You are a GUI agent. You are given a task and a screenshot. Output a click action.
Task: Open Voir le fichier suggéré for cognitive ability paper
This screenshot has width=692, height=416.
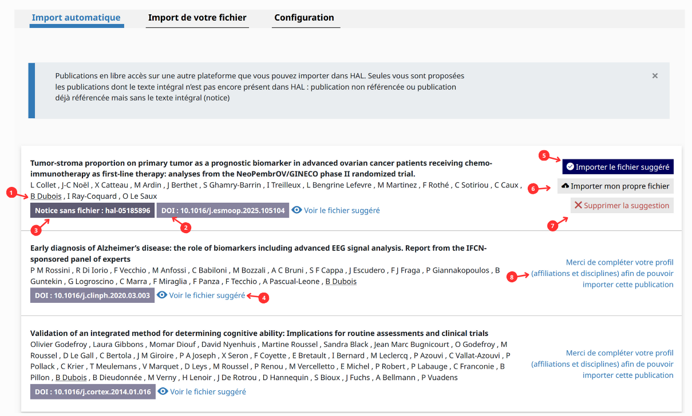208,391
